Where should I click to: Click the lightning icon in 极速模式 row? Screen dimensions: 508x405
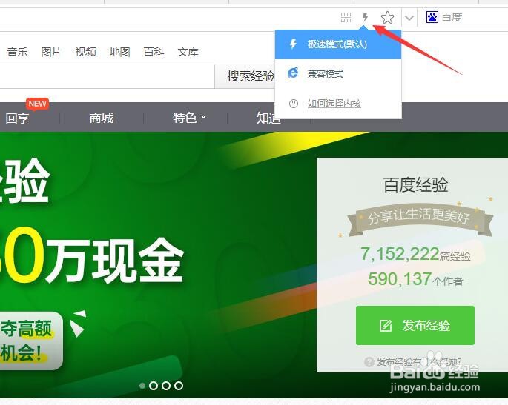click(293, 44)
